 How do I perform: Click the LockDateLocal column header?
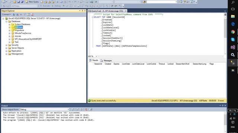tap(138, 64)
